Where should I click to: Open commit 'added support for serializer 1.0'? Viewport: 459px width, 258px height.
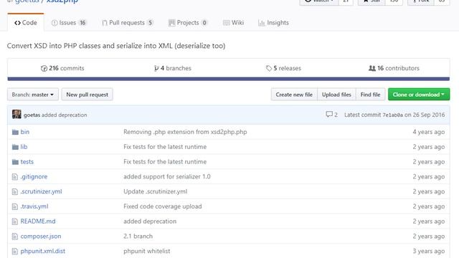point(167,177)
